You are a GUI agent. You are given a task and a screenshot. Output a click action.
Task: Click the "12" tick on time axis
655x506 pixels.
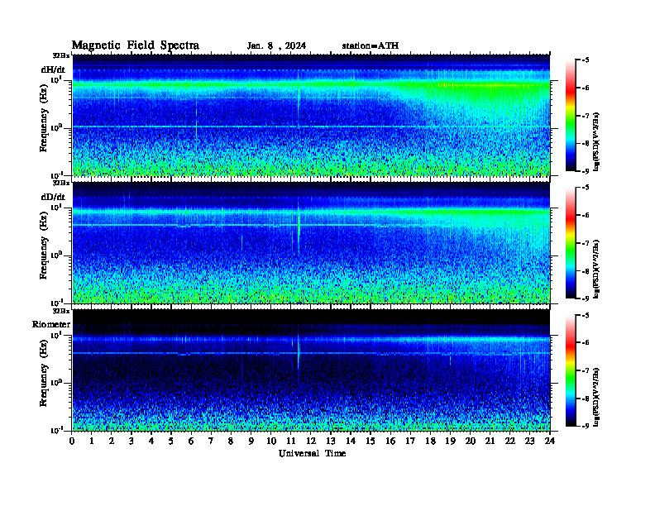[x=311, y=441]
